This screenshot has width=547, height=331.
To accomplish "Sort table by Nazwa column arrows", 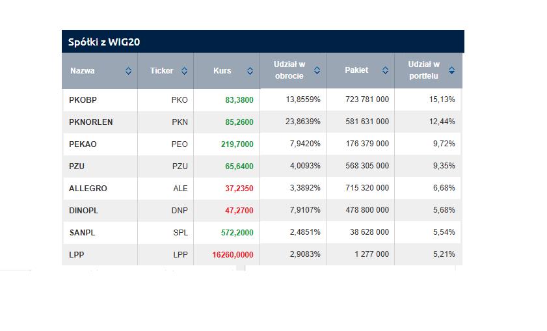I will [x=128, y=71].
